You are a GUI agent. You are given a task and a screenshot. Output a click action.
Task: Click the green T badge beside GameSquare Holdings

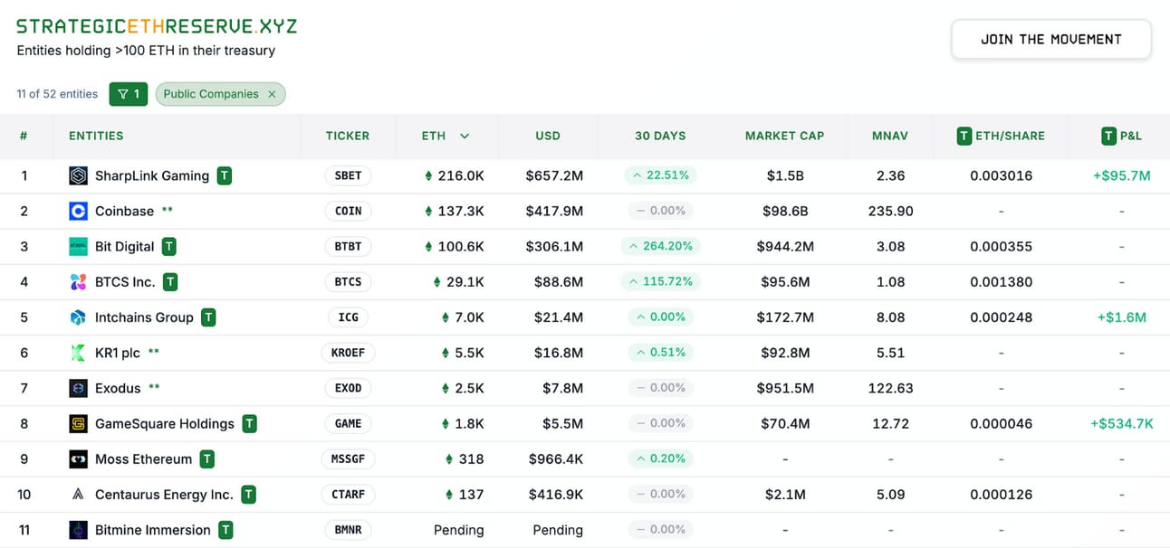250,423
